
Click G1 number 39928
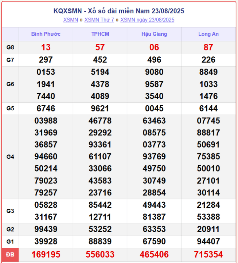[x=46, y=241]
